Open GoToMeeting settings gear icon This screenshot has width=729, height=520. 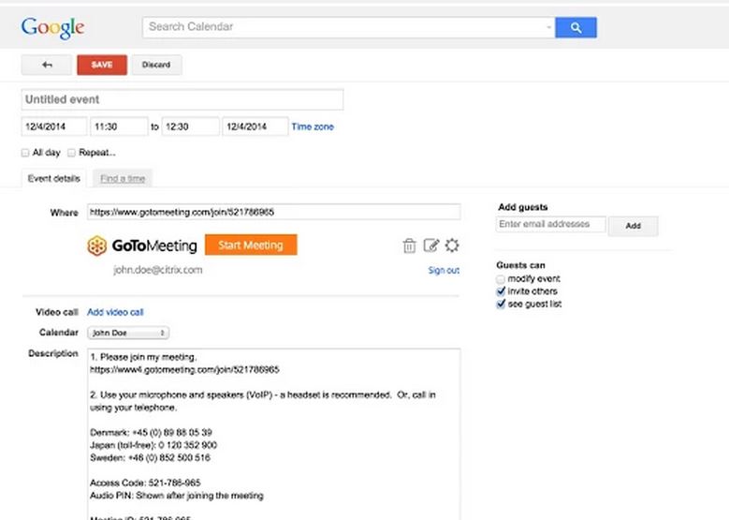pyautogui.click(x=452, y=245)
